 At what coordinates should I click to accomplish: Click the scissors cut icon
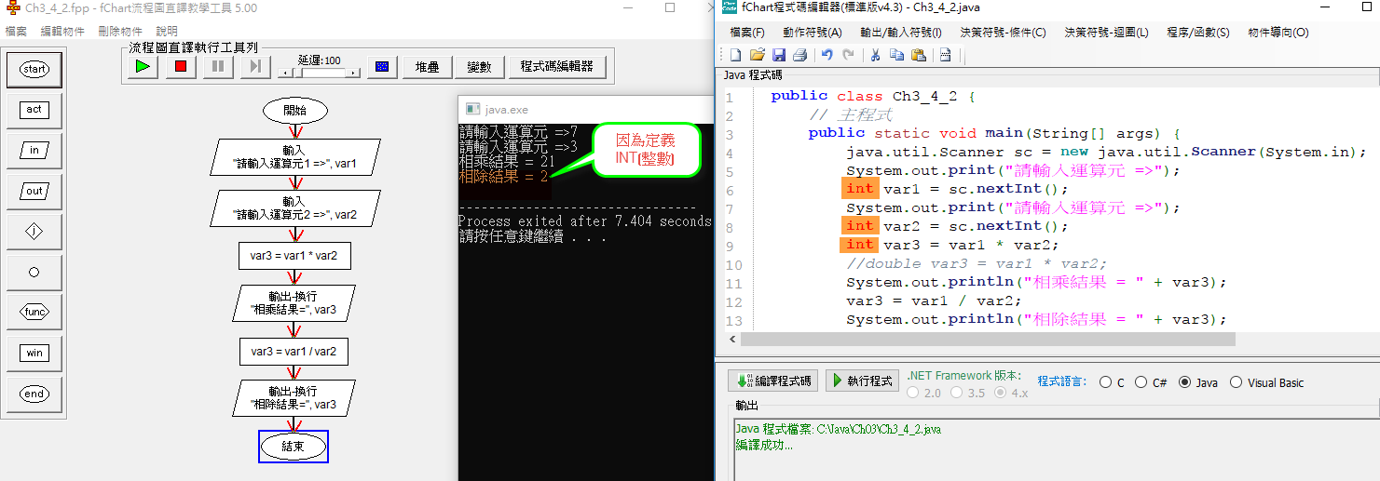click(875, 55)
